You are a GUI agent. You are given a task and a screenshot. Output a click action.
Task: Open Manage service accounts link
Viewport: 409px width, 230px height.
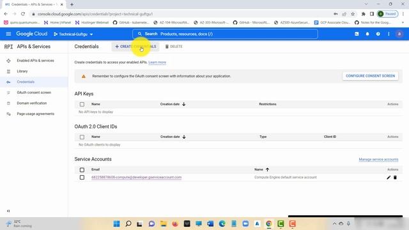(x=378, y=159)
